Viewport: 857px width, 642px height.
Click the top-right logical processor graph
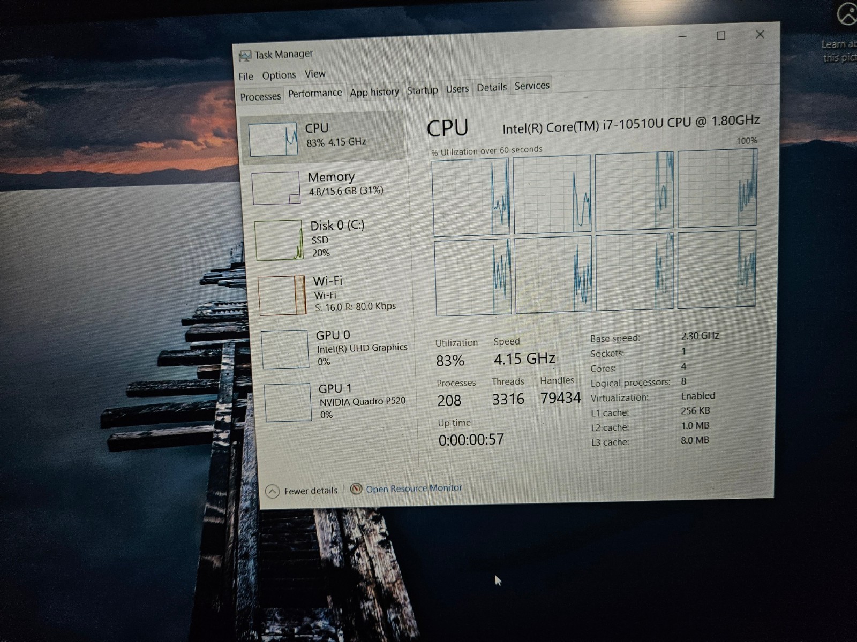718,188
